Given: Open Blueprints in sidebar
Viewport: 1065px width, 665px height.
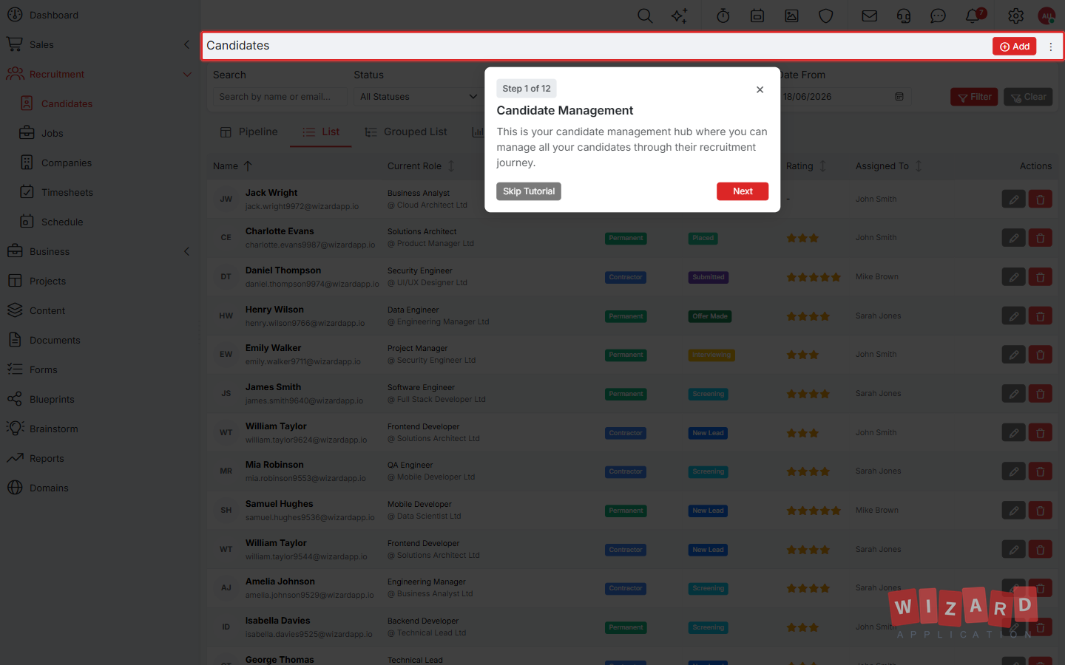Looking at the screenshot, I should click(x=52, y=399).
